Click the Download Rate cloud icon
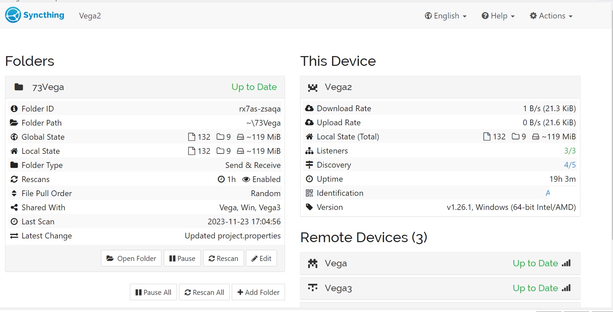 (309, 108)
